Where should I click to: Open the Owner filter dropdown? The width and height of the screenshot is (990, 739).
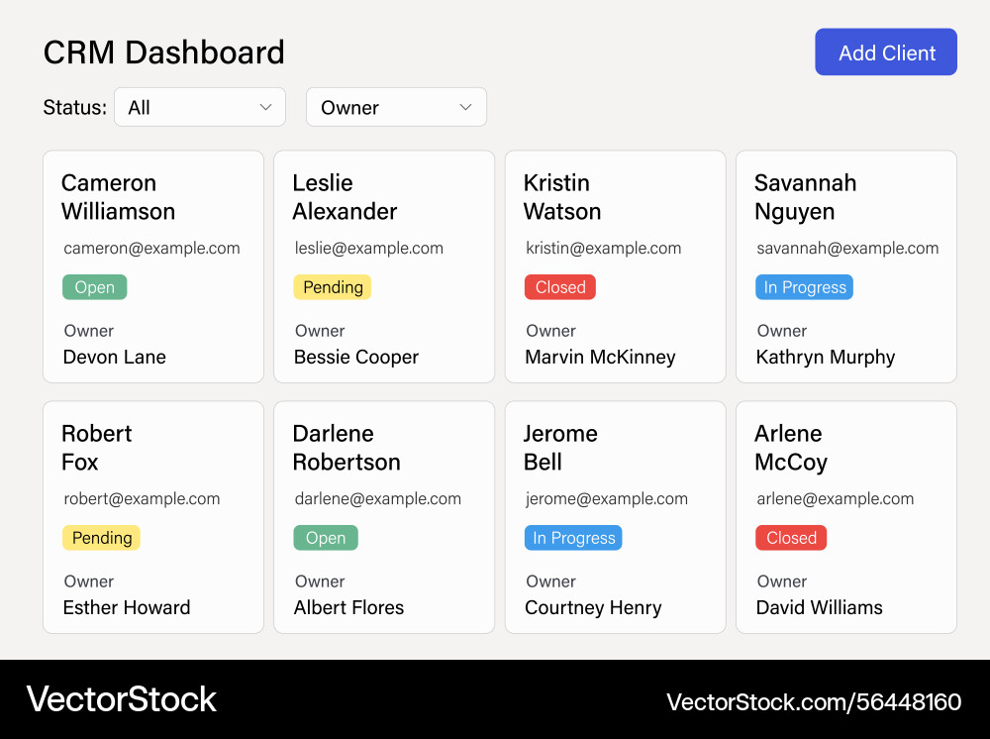tap(396, 107)
